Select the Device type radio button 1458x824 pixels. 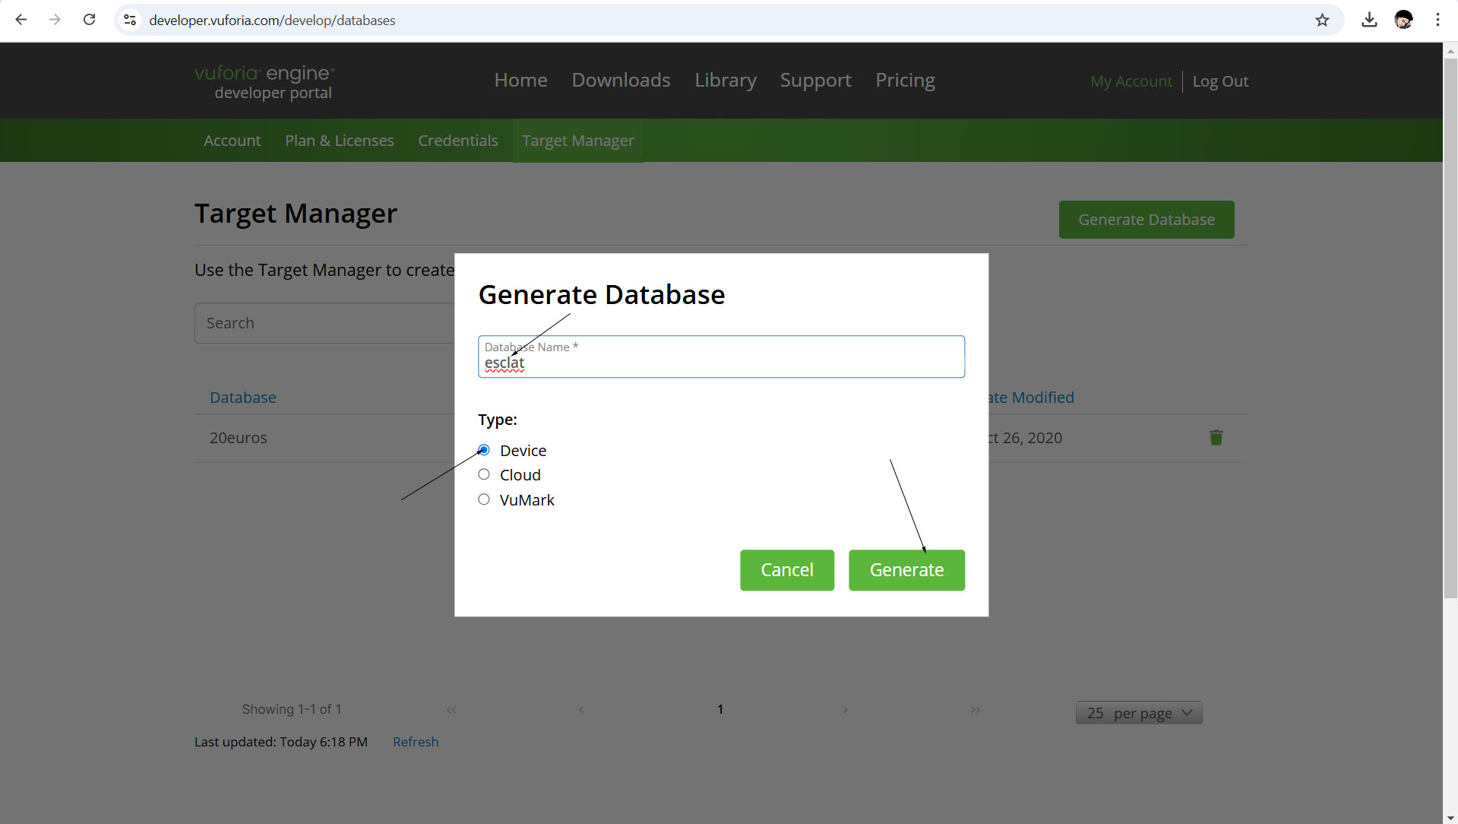(484, 450)
